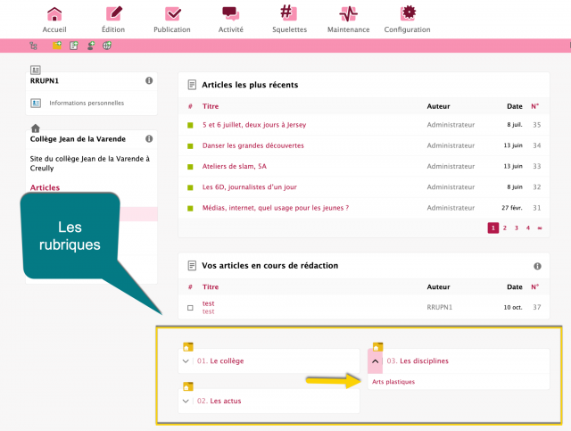The height and width of the screenshot is (431, 571).
Task: Sort recent articles by N° column
Action: (534, 106)
